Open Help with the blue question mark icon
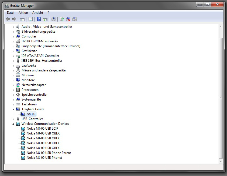This screenshot has width=227, height=176. point(39,19)
